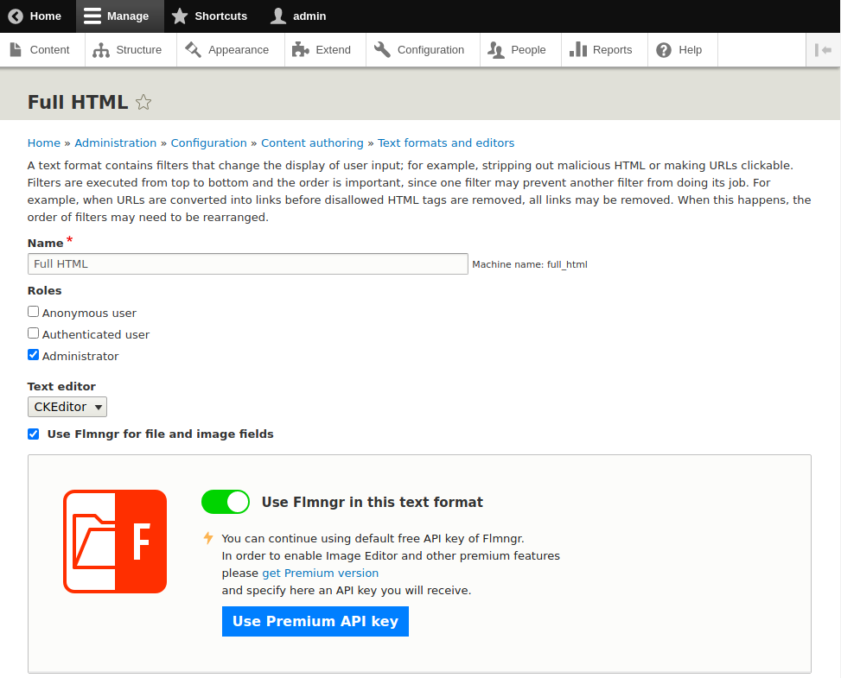Follow the get Premium version link
841x678 pixels.
(x=320, y=573)
